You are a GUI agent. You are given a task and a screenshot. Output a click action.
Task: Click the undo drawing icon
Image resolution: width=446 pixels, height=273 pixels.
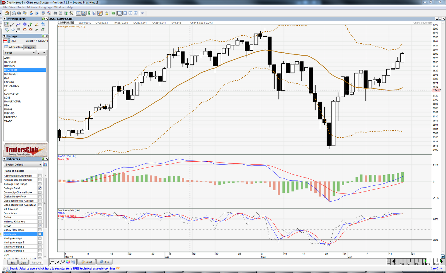click(25, 30)
